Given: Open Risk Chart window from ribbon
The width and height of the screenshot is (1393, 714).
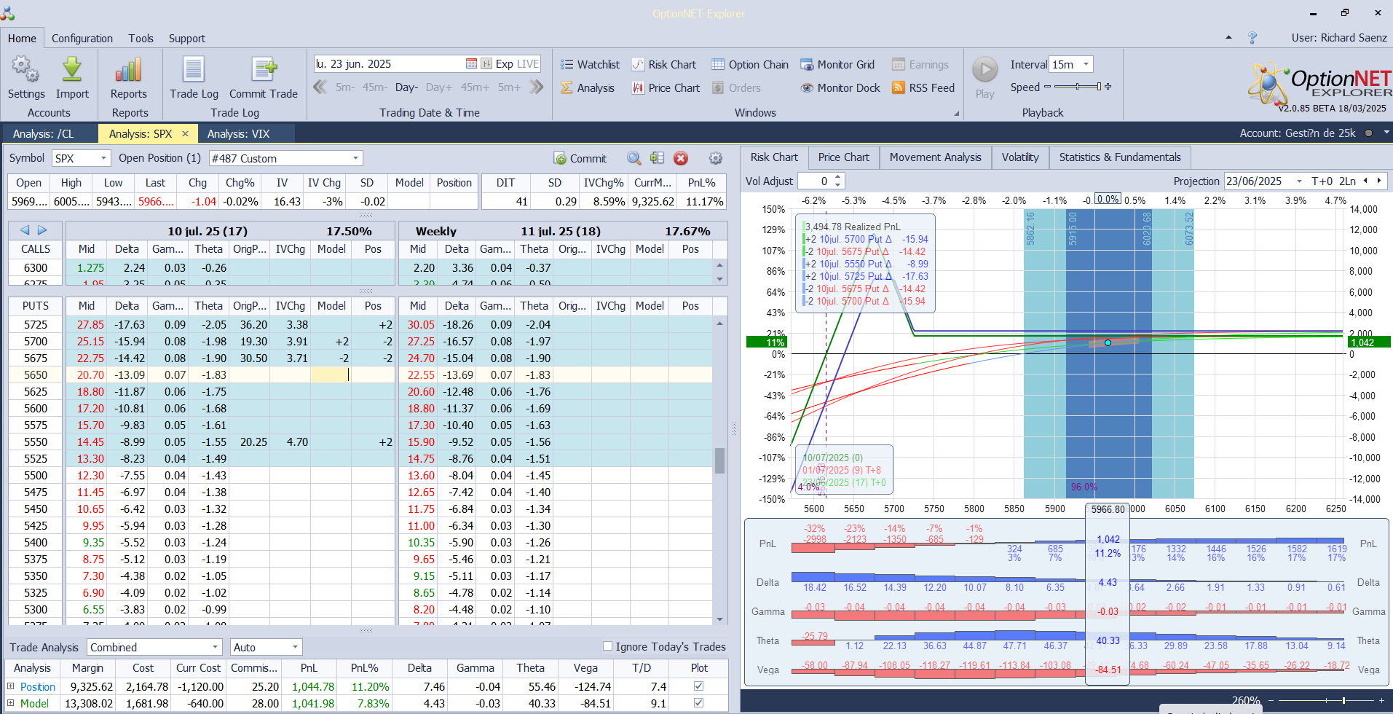Looking at the screenshot, I should tap(663, 65).
